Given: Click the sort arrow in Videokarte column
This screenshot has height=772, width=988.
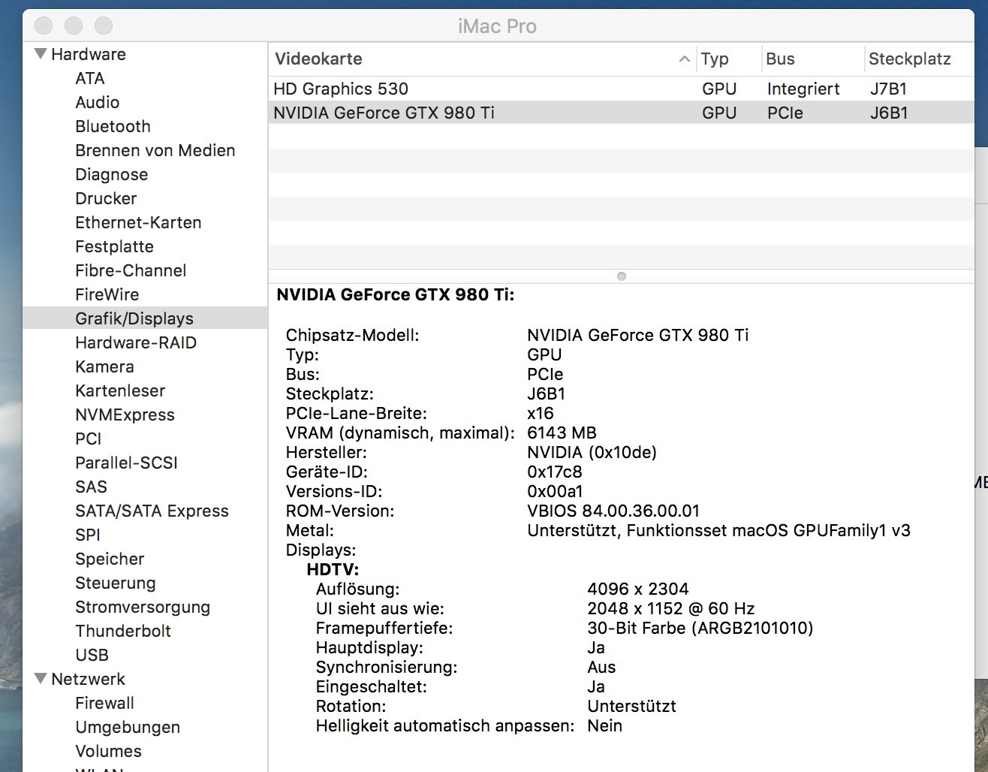Looking at the screenshot, I should (x=684, y=59).
